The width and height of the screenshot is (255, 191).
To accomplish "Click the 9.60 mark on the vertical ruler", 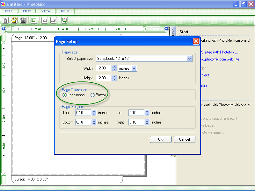I will click(4, 145).
